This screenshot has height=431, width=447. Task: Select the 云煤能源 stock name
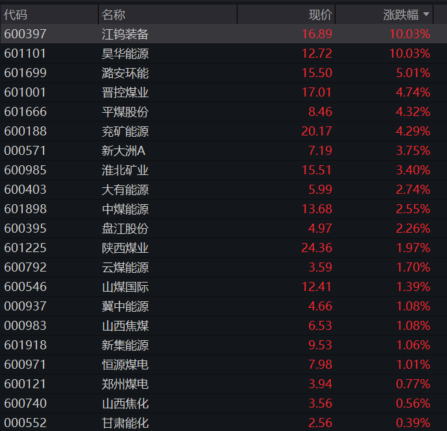pos(125,268)
